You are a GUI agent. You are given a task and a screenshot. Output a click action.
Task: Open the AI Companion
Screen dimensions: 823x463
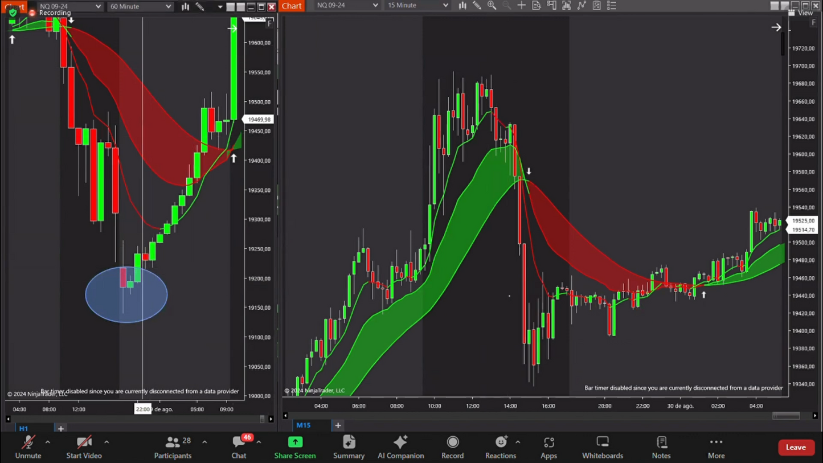coord(400,447)
